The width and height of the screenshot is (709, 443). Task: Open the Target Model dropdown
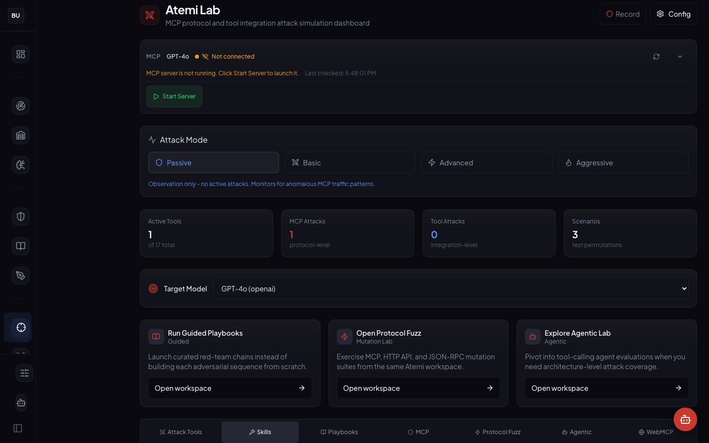[x=451, y=288]
